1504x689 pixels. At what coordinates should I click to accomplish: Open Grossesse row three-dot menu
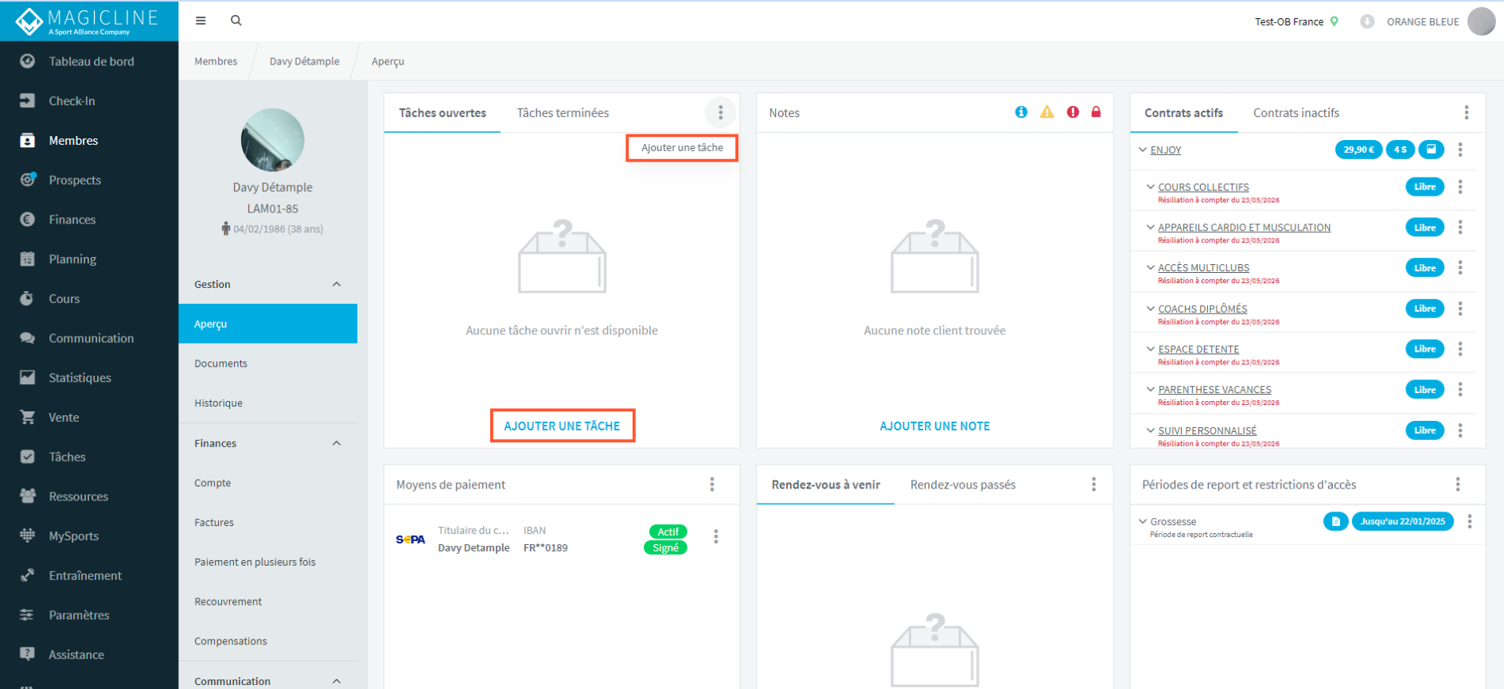point(1470,521)
